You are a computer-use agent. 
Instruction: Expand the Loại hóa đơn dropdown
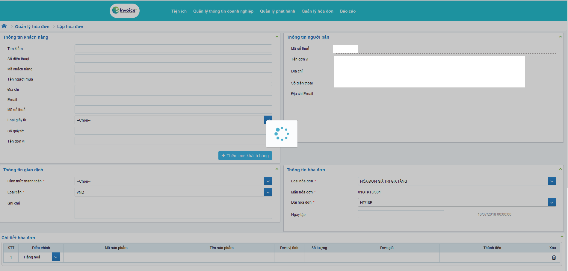pyautogui.click(x=552, y=181)
